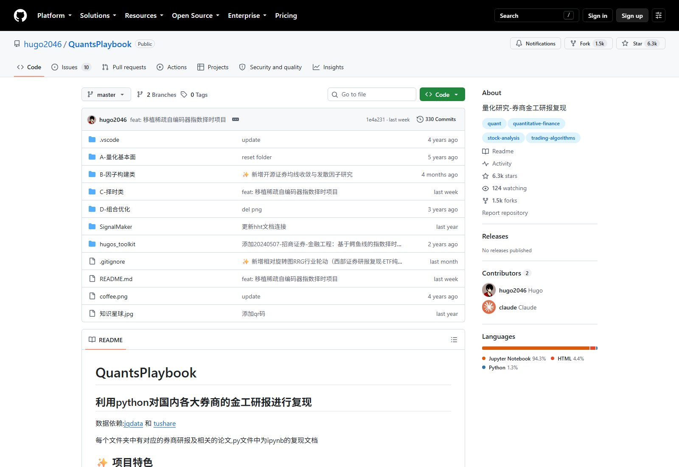679x467 pixels.
Task: Open the SignalMaker folder
Action: (x=116, y=227)
